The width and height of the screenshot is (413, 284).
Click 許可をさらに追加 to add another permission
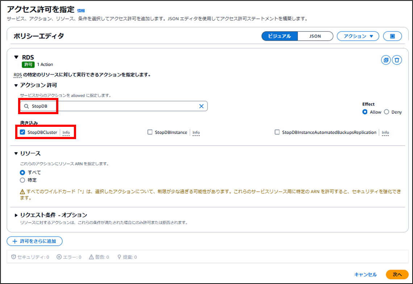pyautogui.click(x=35, y=241)
